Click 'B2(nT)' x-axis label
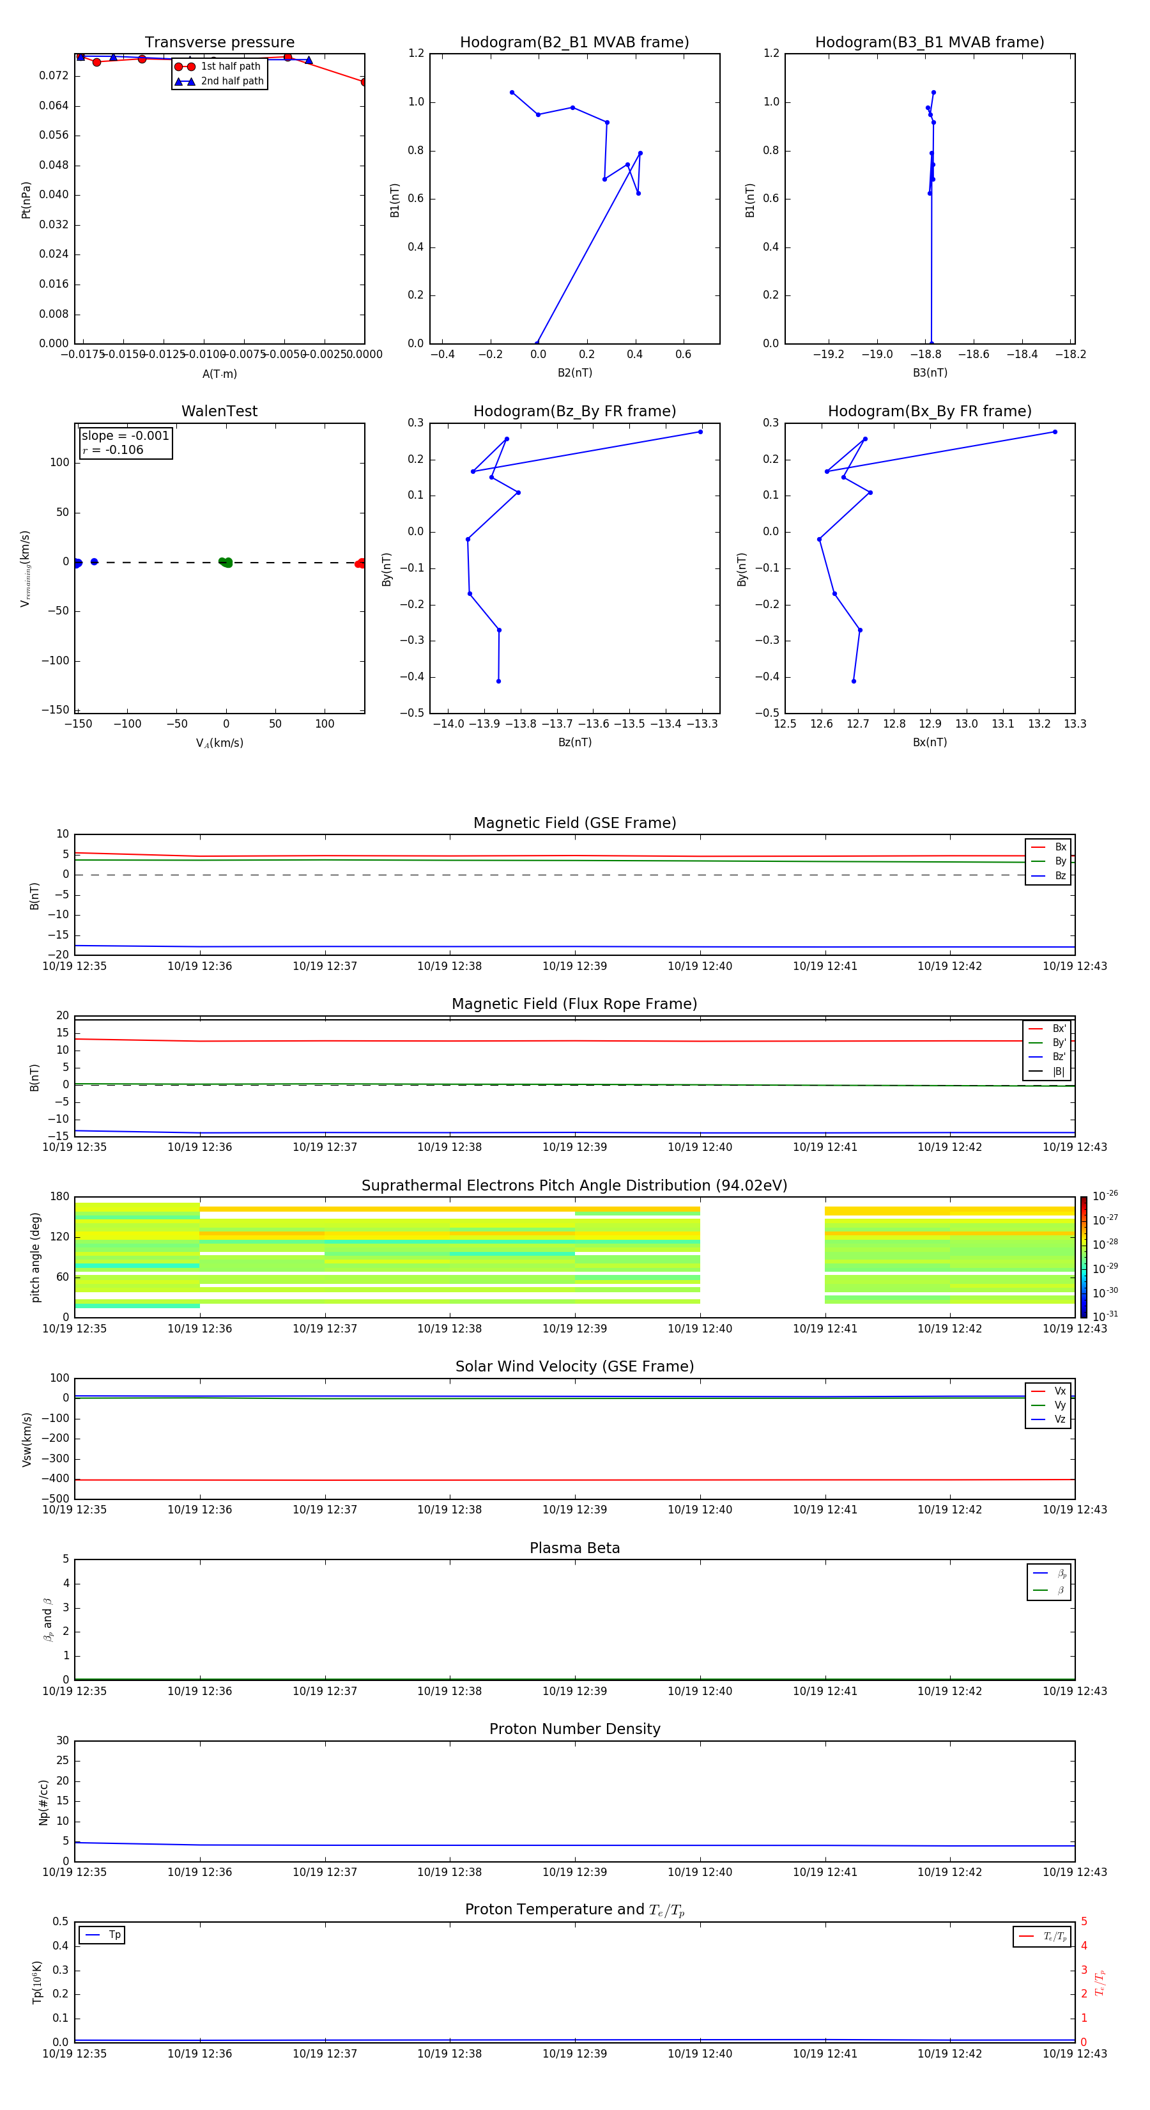1150x2110 pixels. pos(574,373)
